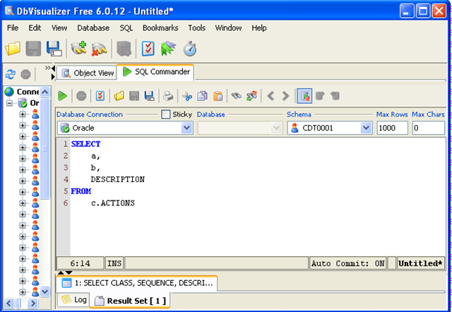Open the Edit menu

point(35,28)
